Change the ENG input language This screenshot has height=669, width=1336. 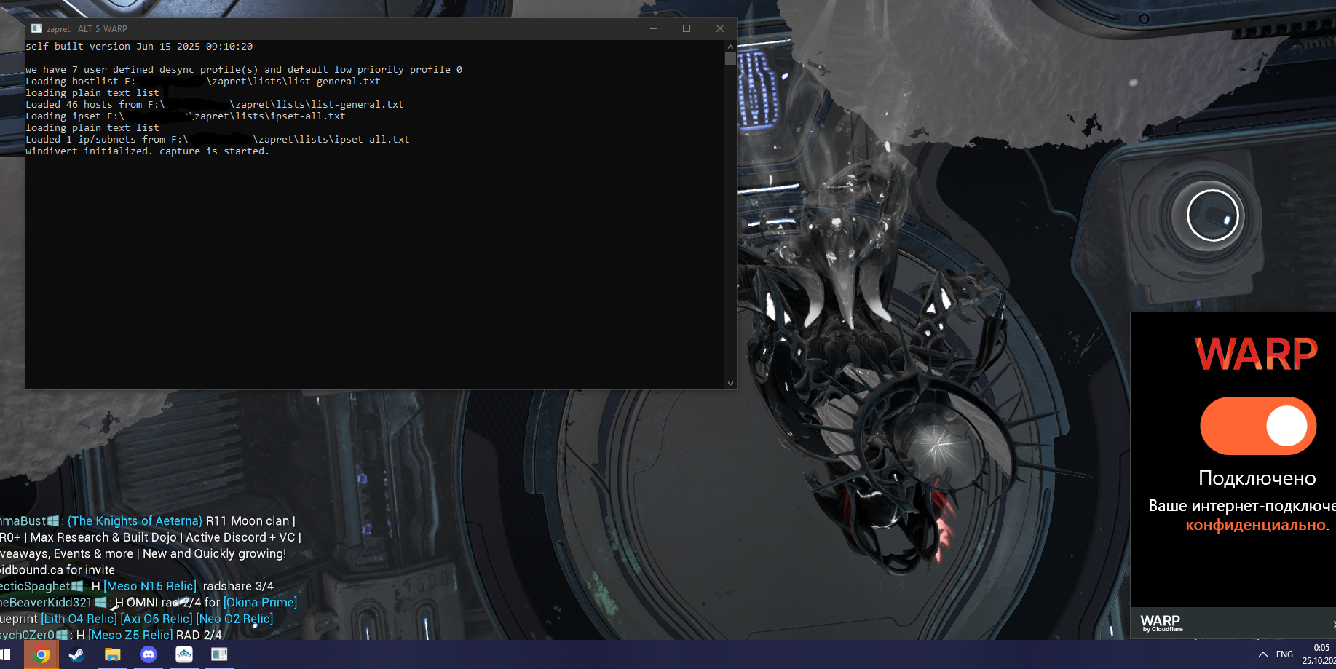click(x=1285, y=654)
